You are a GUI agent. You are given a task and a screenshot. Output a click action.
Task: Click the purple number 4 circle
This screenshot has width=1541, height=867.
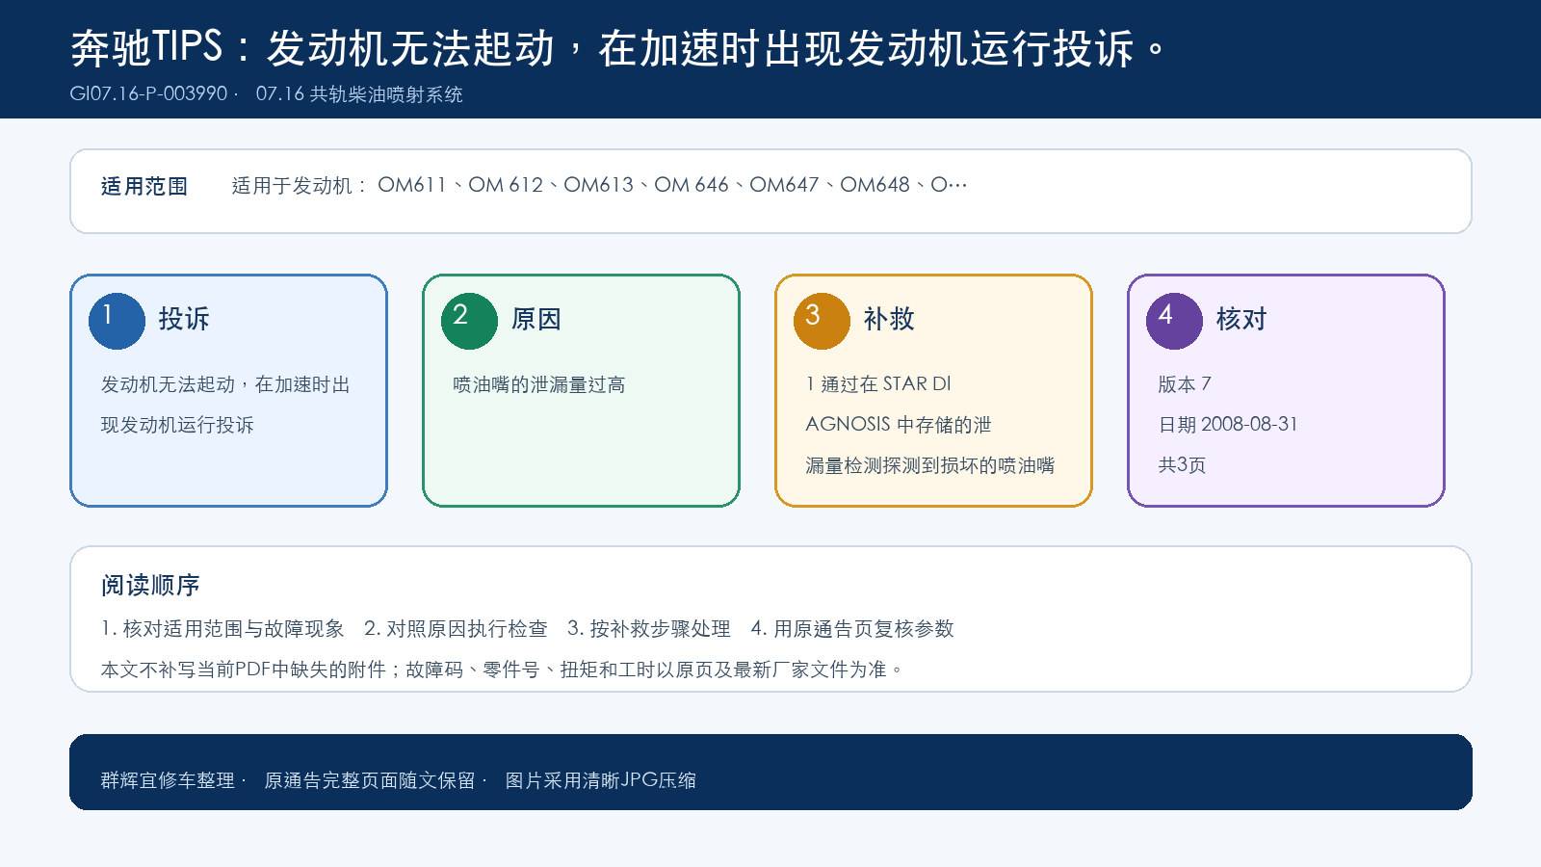tap(1174, 321)
